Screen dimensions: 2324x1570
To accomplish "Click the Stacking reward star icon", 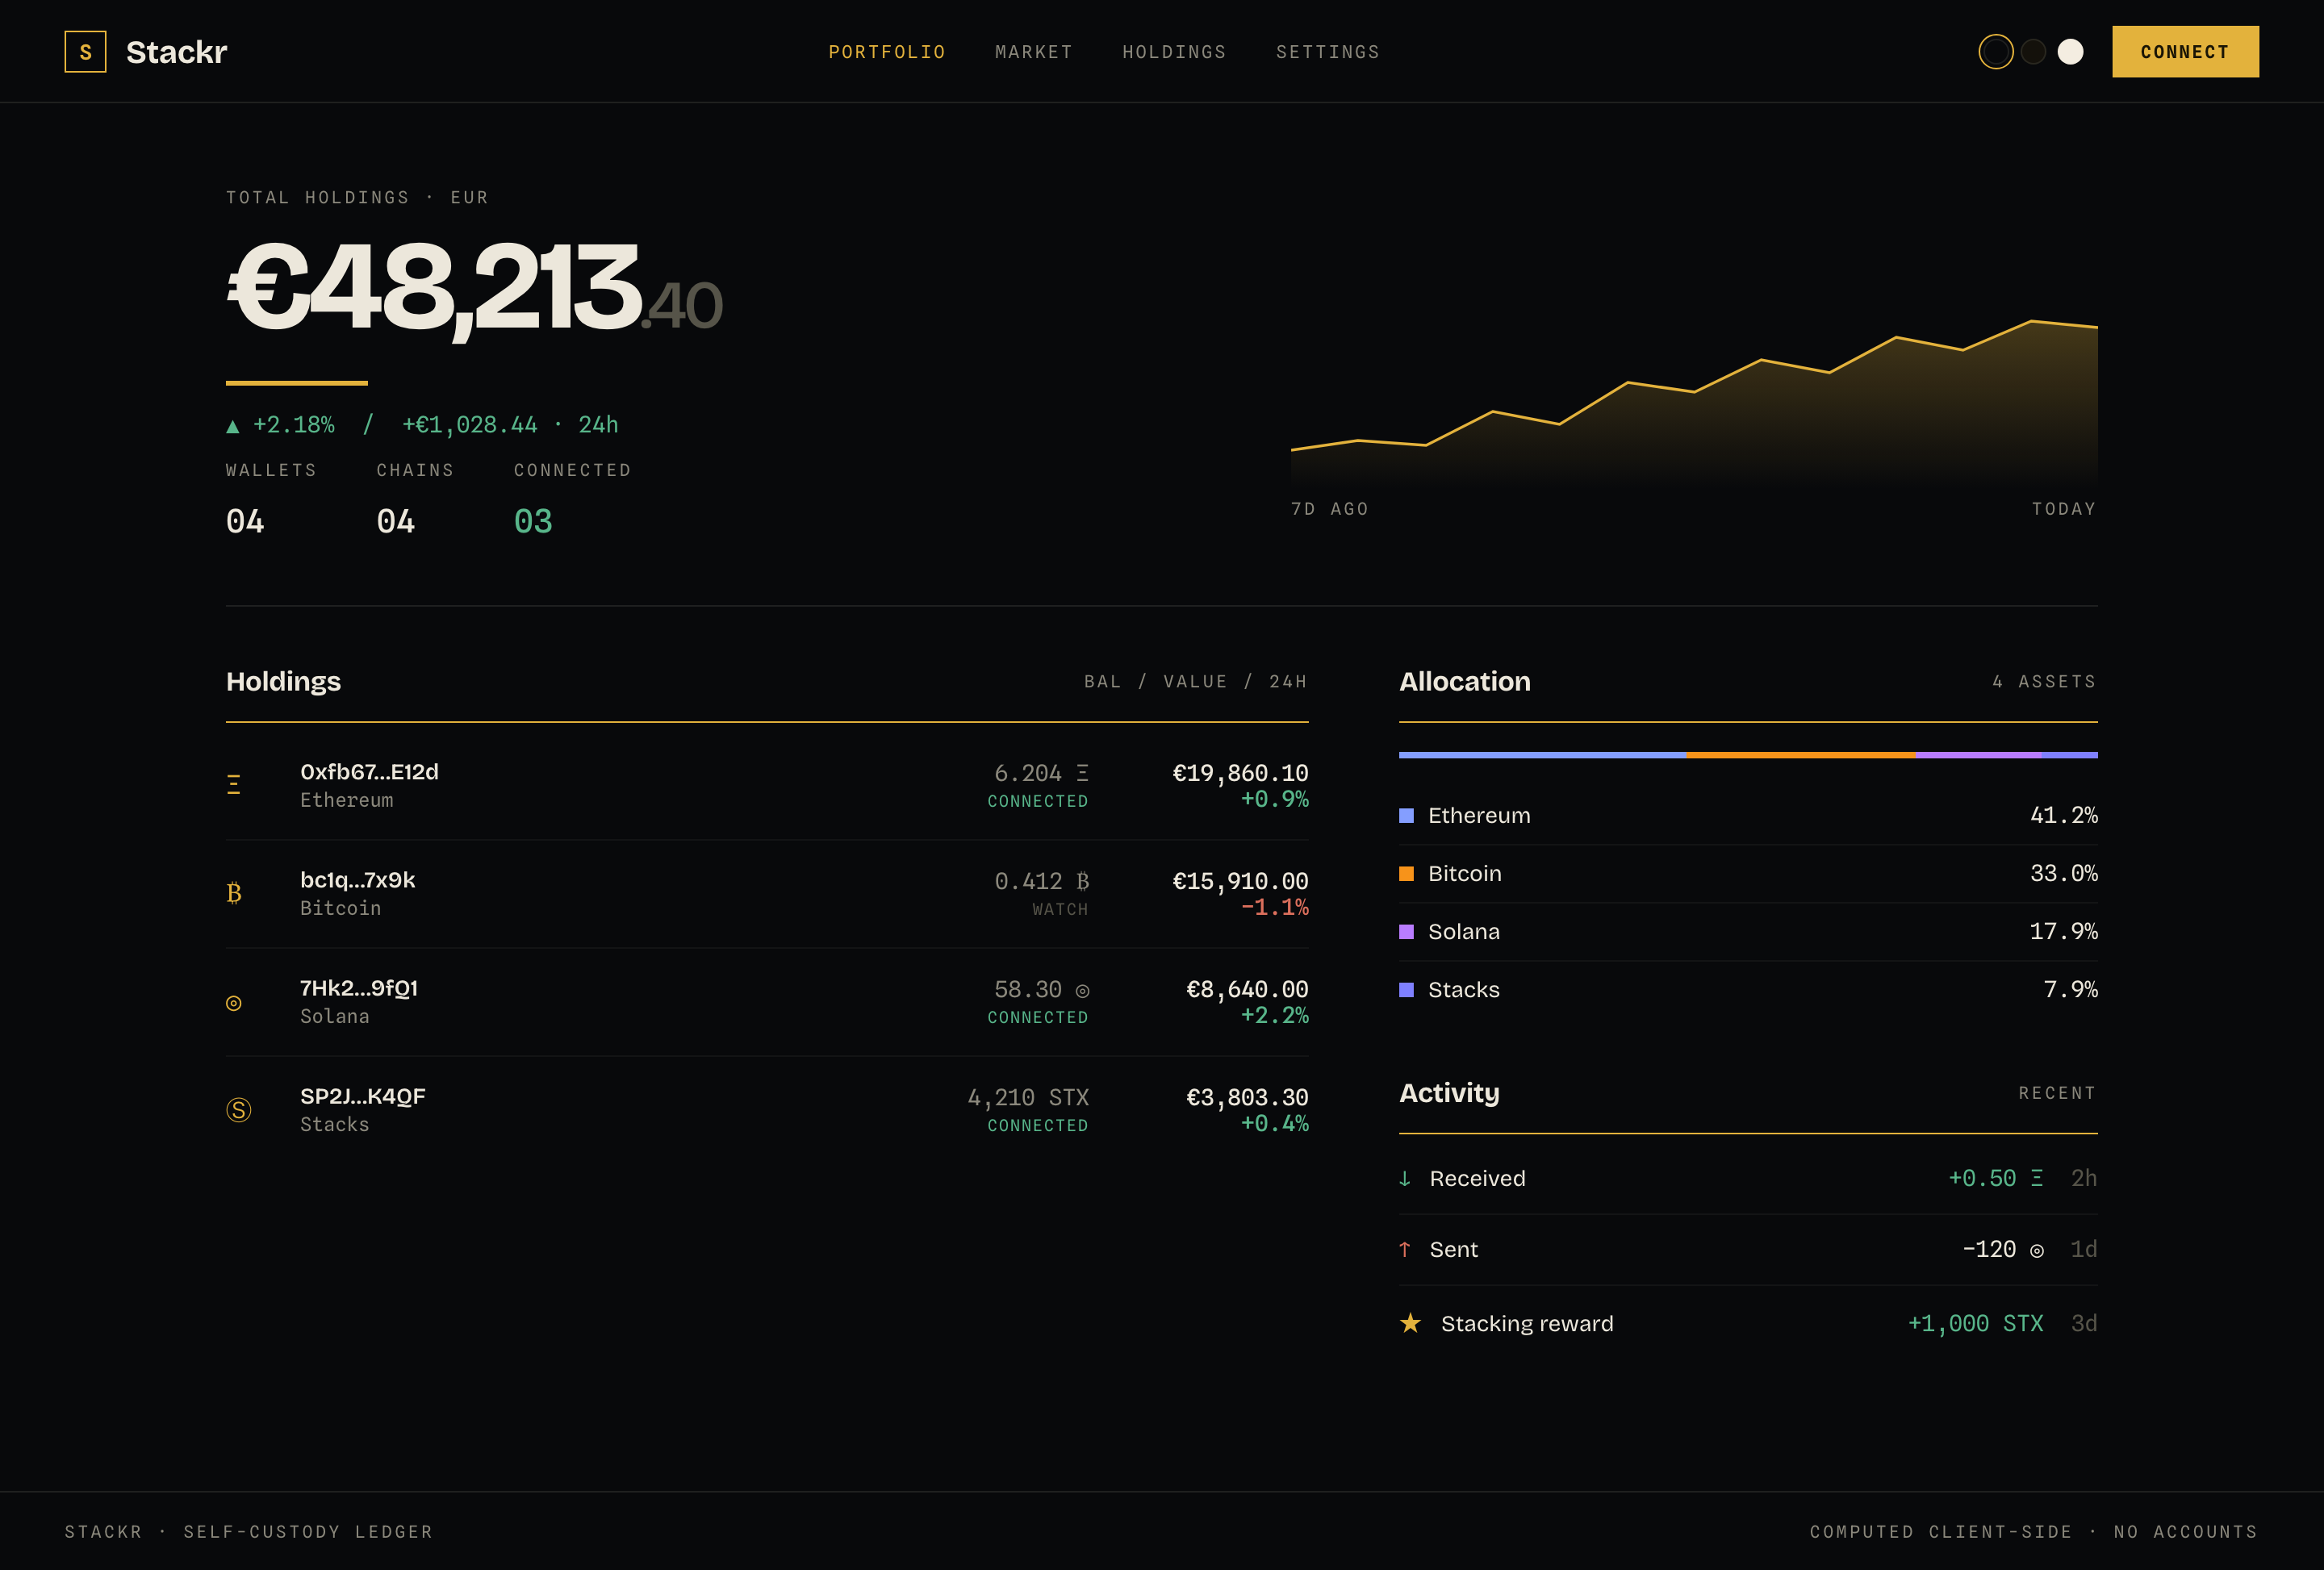I will pyautogui.click(x=1411, y=1323).
